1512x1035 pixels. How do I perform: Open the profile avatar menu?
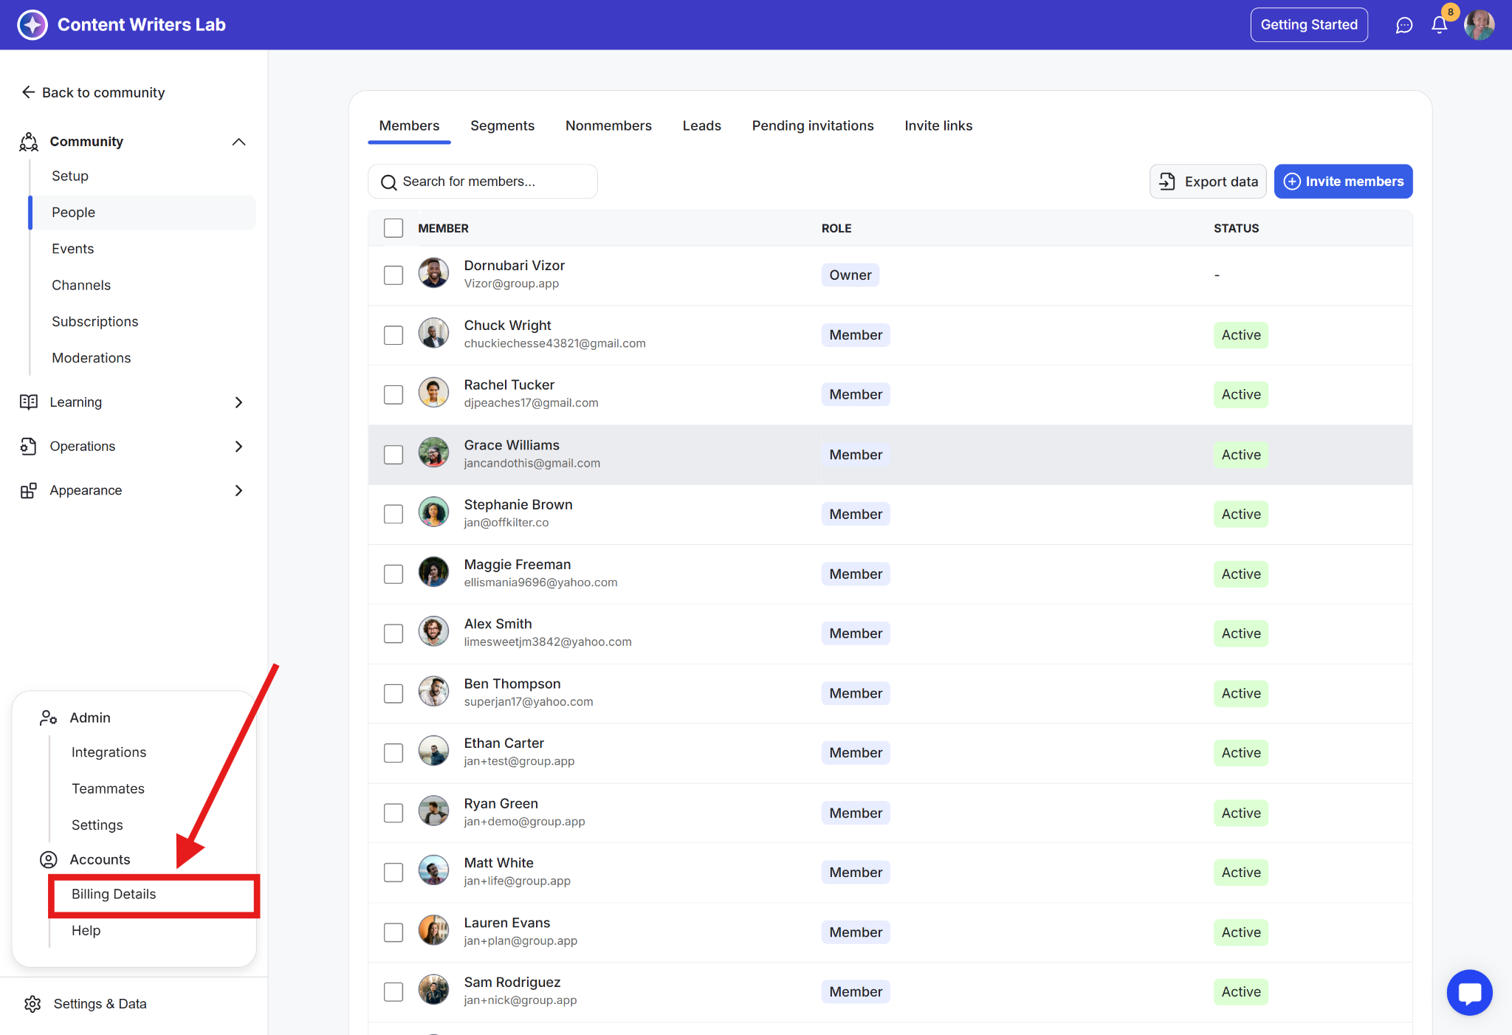(x=1479, y=25)
